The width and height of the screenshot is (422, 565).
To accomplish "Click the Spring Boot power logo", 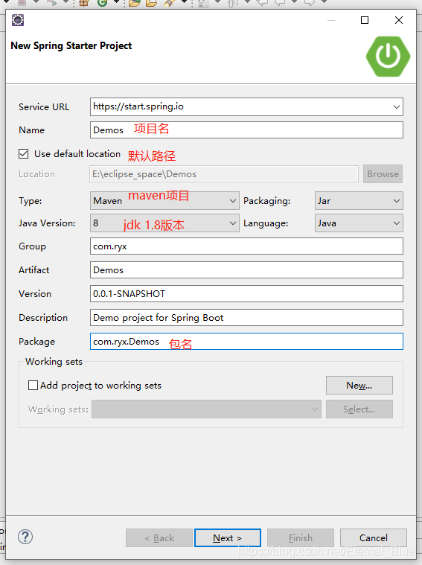I will [x=388, y=57].
